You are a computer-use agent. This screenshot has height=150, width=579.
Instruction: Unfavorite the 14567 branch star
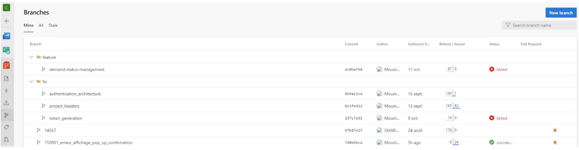click(x=555, y=130)
